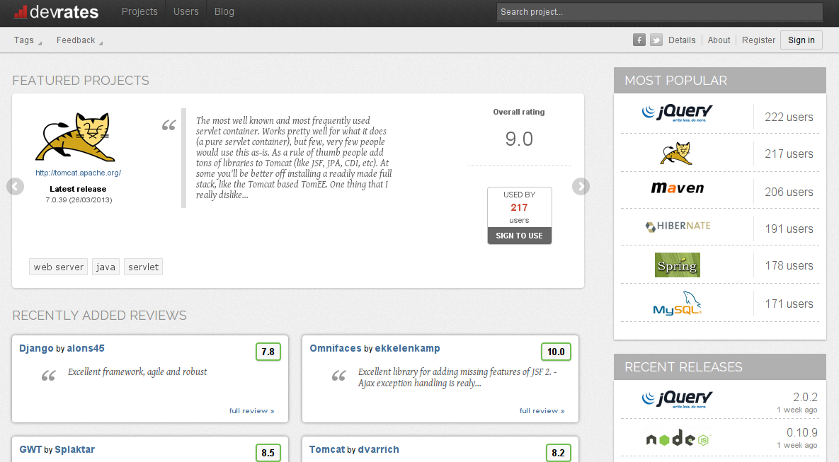The height and width of the screenshot is (462, 839).
Task: Go to previous featured project arrow
Action: pos(16,186)
